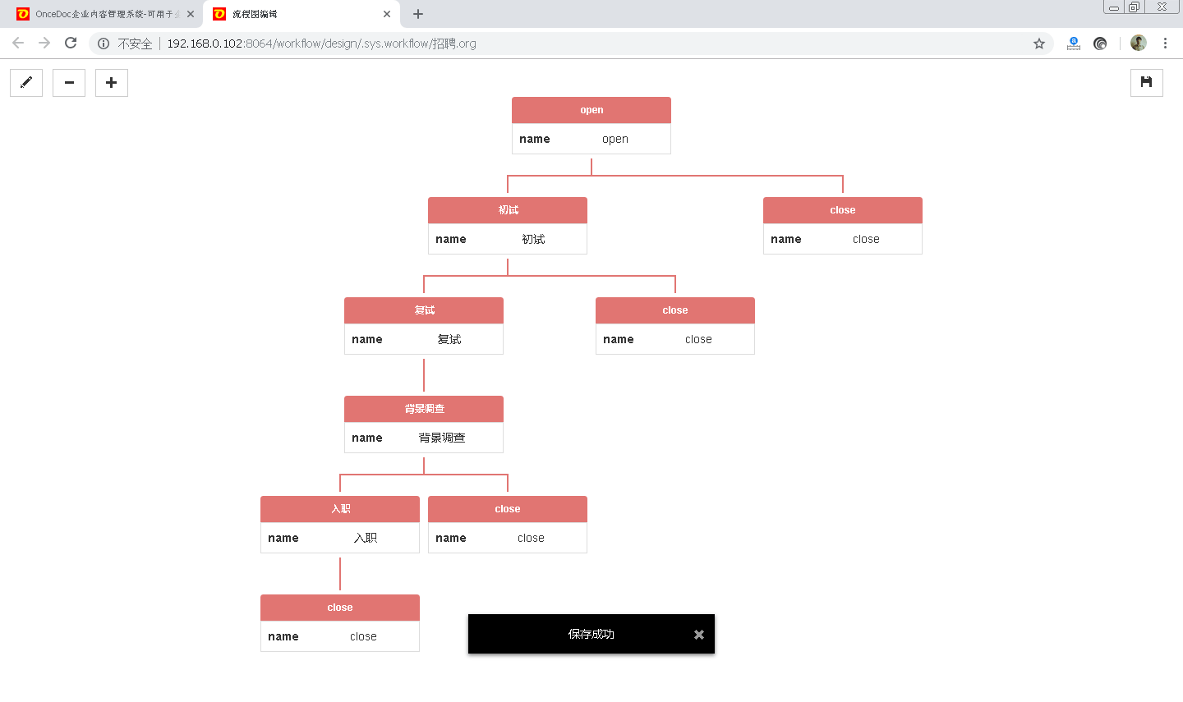Select the 复试 node header
The image size is (1183, 702).
(424, 310)
